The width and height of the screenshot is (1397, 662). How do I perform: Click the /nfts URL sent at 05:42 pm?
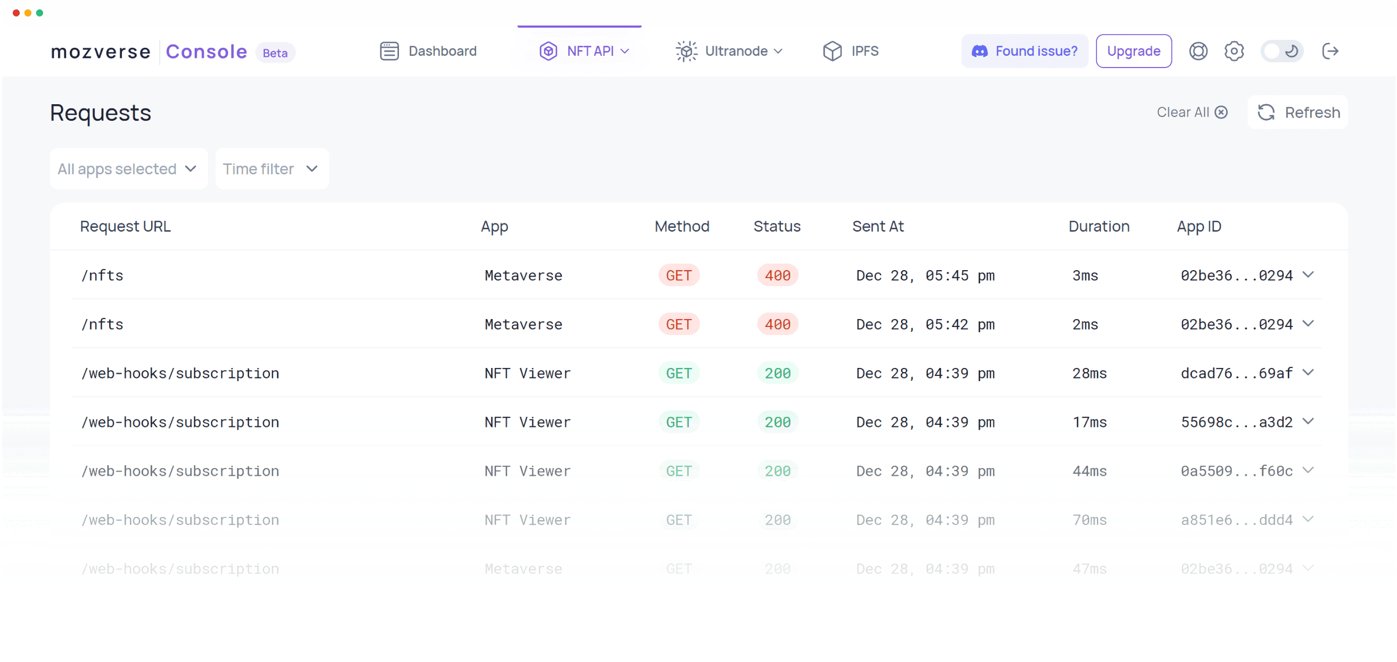[x=102, y=324]
